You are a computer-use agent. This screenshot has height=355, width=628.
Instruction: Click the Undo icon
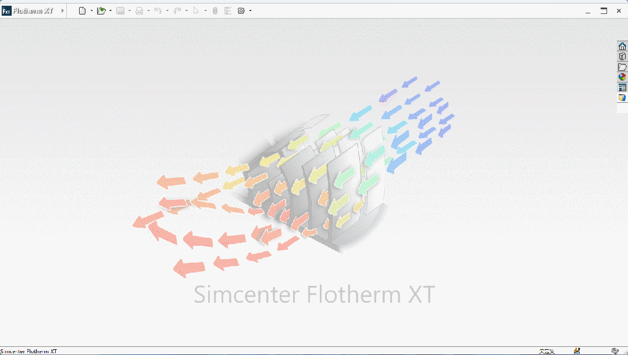tap(158, 11)
